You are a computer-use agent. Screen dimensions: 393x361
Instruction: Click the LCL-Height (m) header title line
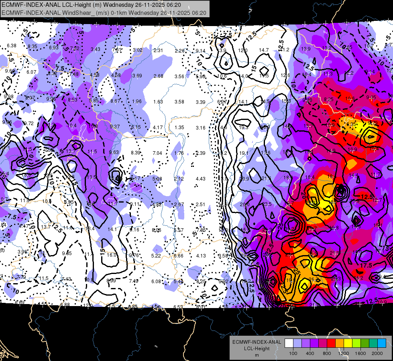pos(91,5)
